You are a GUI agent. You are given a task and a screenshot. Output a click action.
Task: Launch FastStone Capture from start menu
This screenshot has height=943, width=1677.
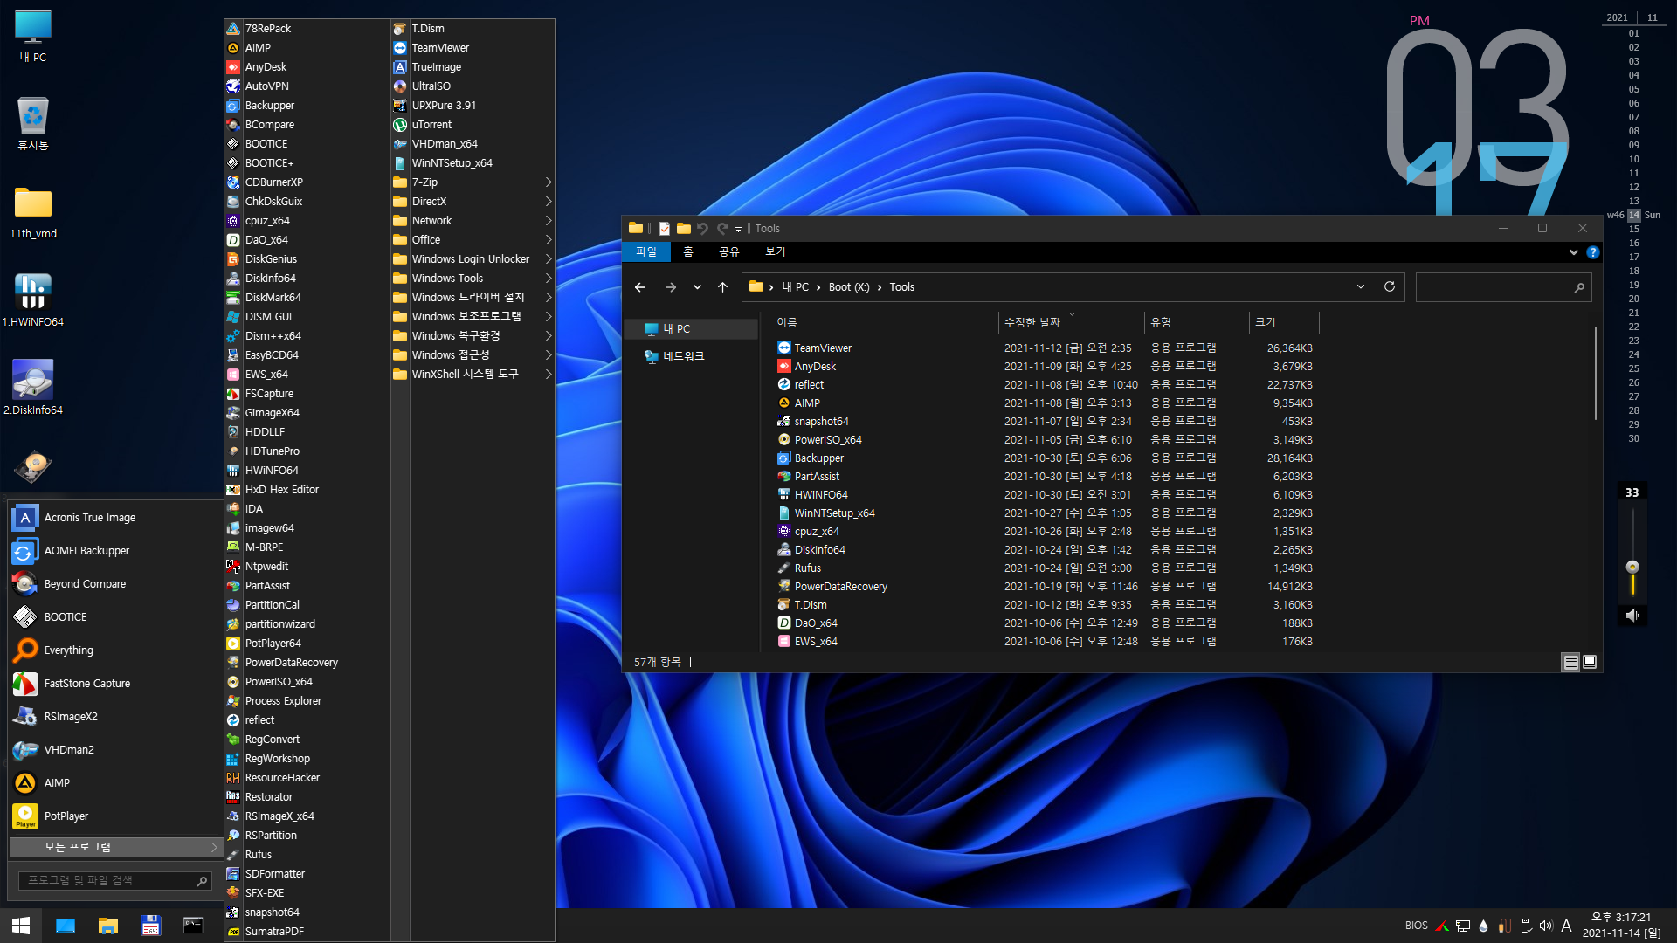click(87, 684)
